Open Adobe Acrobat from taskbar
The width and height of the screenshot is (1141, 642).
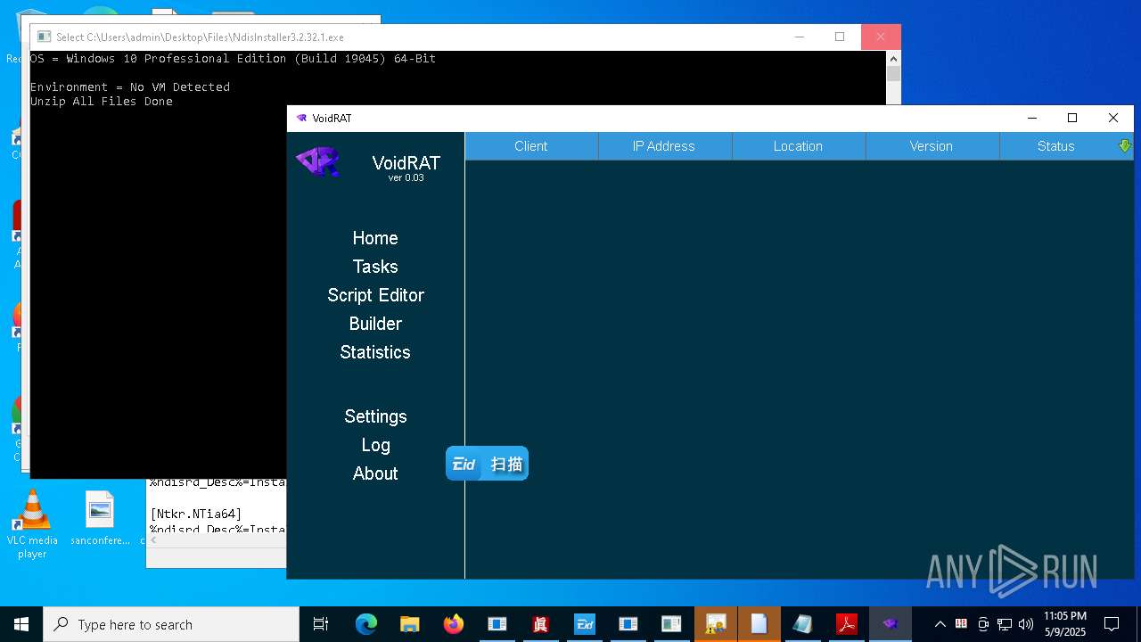[x=847, y=624]
